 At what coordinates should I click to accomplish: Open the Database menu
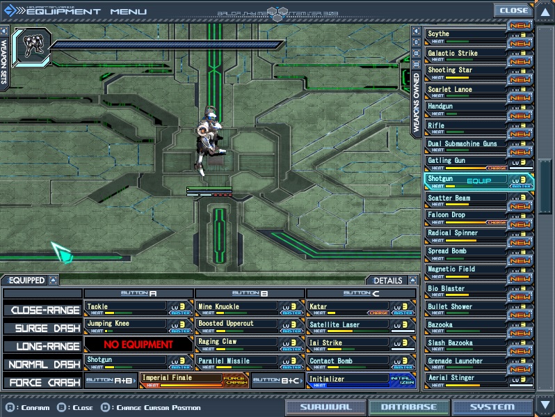pyautogui.click(x=409, y=407)
